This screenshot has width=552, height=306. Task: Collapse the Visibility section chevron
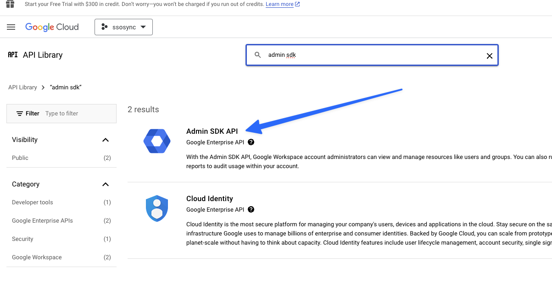coord(106,140)
